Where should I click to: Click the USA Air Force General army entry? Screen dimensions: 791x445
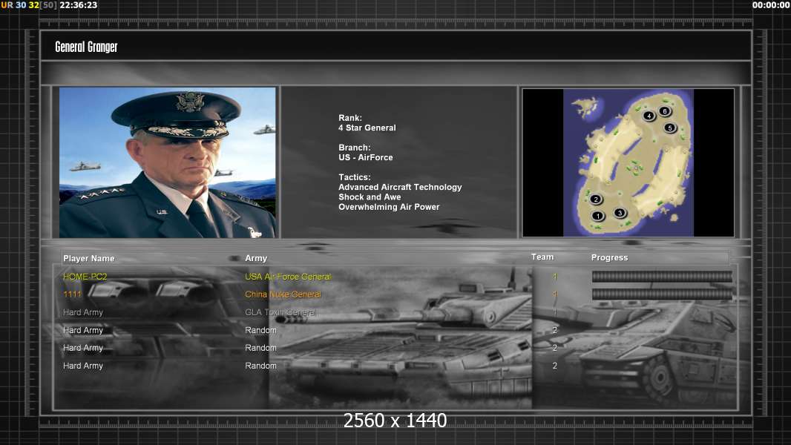click(288, 277)
